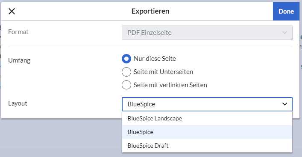The height and width of the screenshot is (157, 302).
Task: Select the highlighted BlueSpice list option
Action: [x=207, y=132]
